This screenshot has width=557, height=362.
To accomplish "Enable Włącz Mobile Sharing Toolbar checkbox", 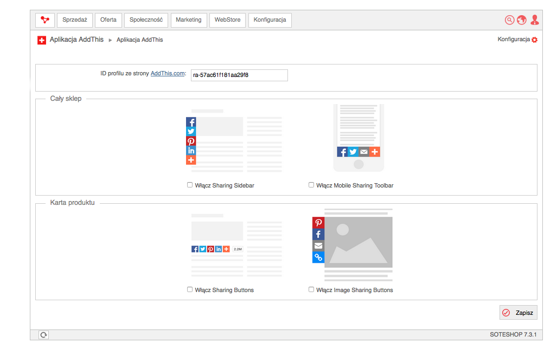I will click(x=311, y=185).
